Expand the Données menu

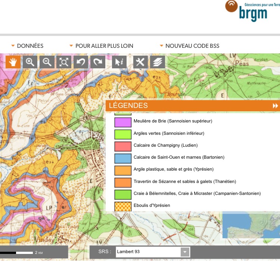click(x=27, y=46)
